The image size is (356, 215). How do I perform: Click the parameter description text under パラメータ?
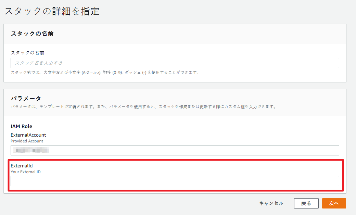coord(143,106)
